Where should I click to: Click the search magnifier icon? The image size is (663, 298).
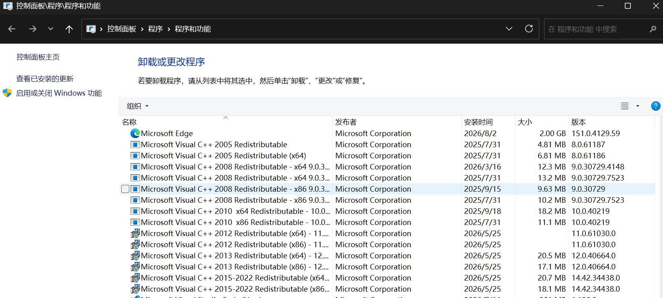click(653, 29)
